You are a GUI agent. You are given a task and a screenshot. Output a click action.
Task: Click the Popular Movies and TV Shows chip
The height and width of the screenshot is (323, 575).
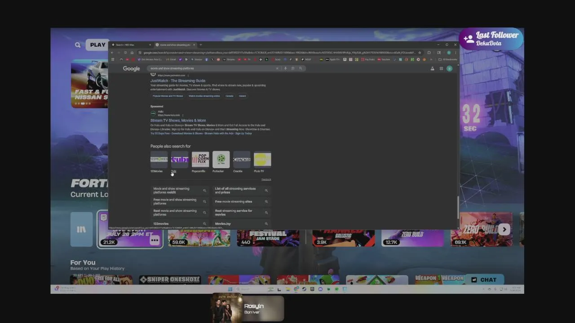(168, 96)
